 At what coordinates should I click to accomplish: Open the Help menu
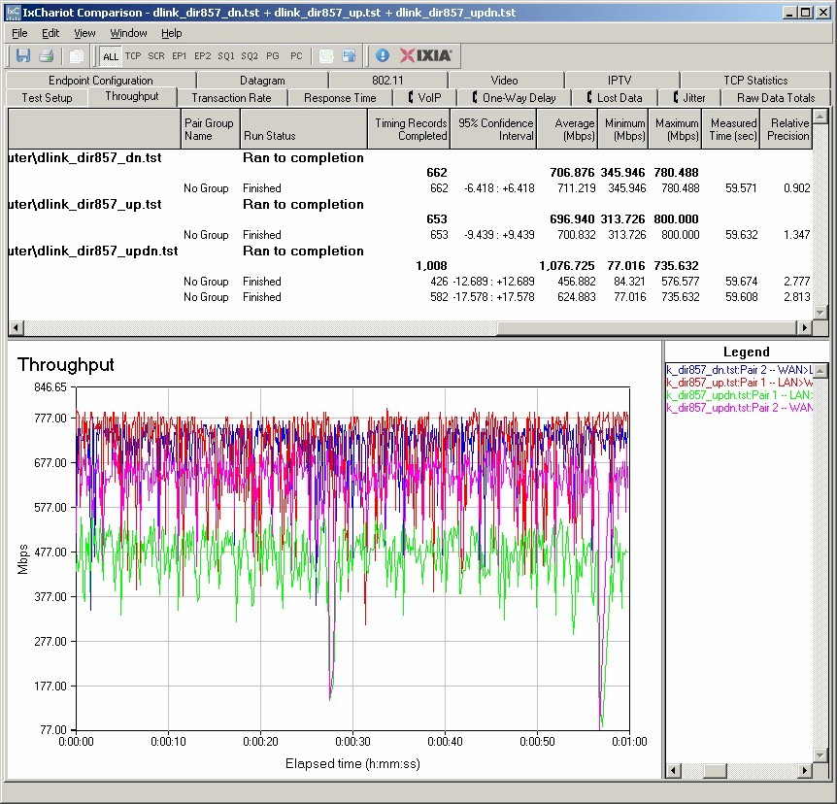point(171,33)
